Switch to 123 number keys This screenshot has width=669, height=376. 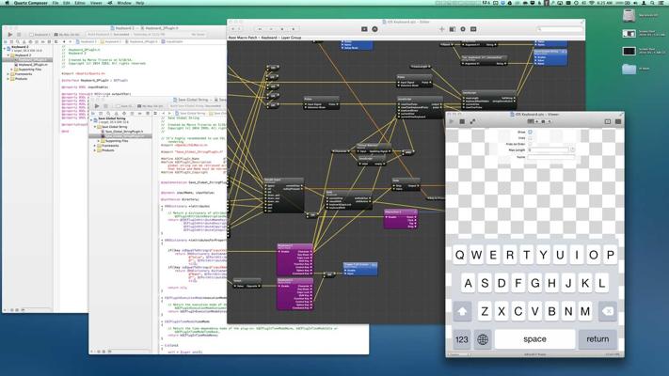coord(462,339)
